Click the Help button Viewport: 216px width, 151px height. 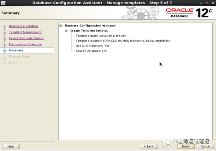pyautogui.click(x=11, y=146)
